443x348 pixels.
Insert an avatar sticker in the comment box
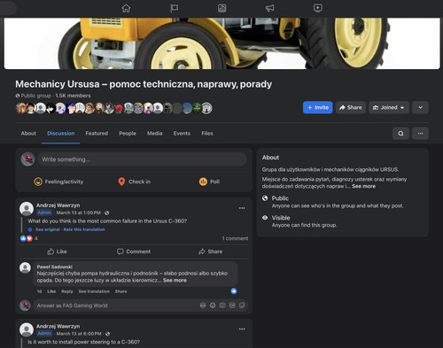pyautogui.click(x=203, y=305)
